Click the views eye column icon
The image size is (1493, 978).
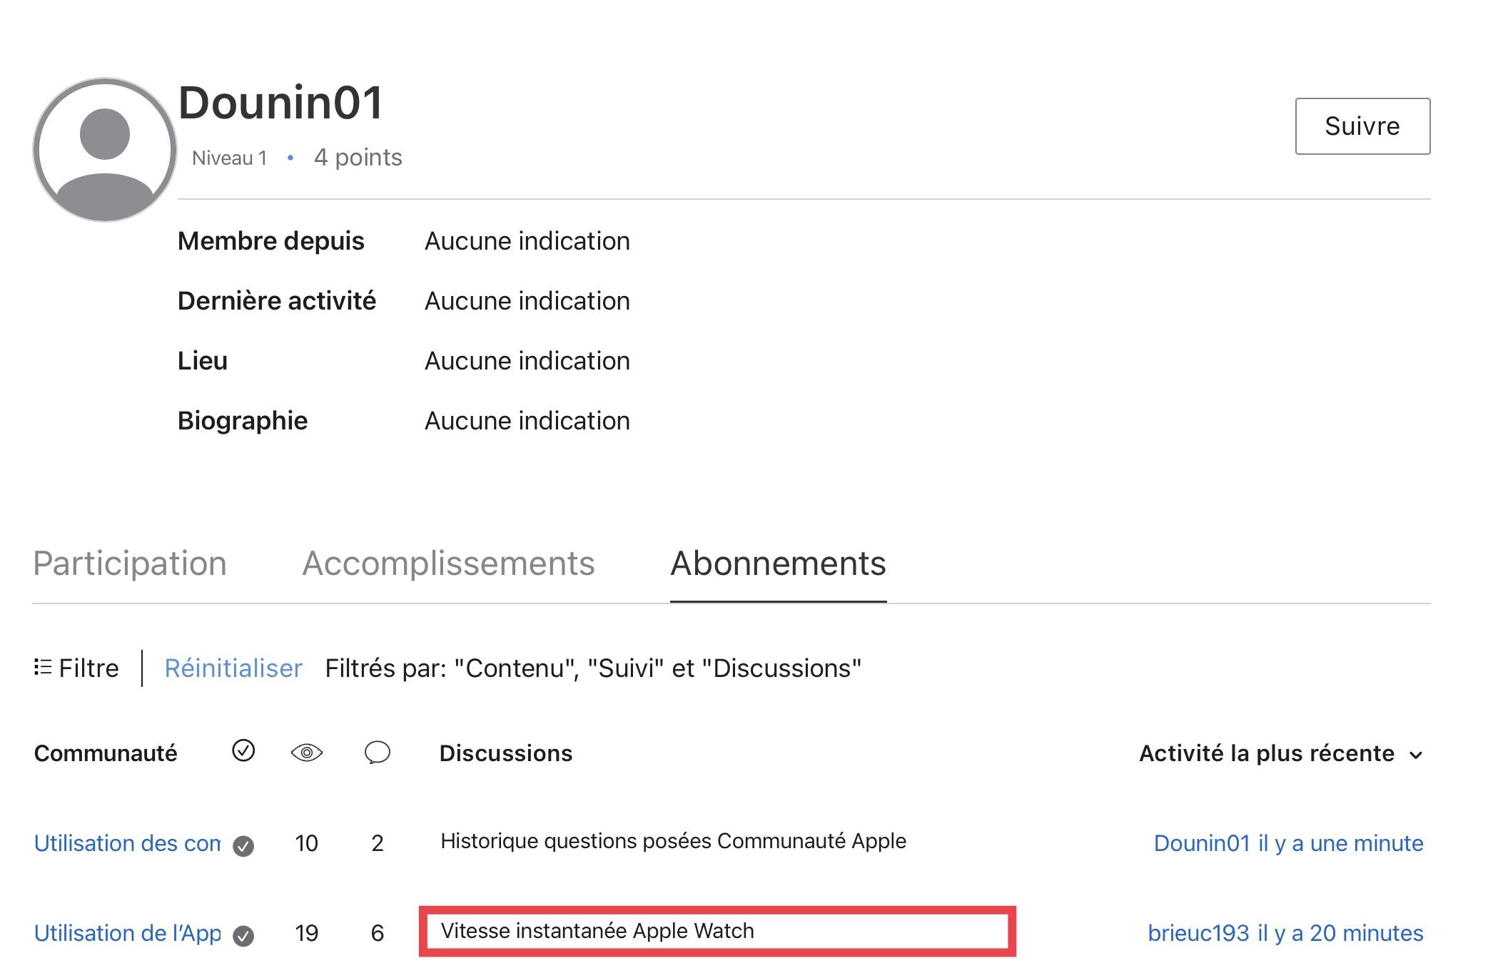pyautogui.click(x=307, y=753)
